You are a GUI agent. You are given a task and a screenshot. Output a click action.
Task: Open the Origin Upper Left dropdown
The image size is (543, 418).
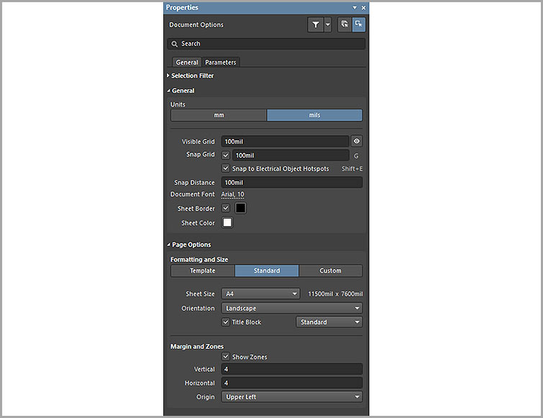tap(292, 397)
